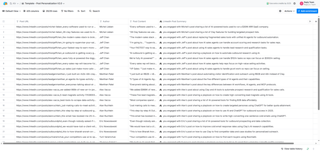Select row number 10

(3, 74)
